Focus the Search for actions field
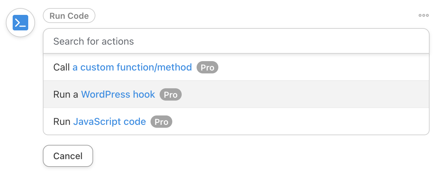This screenshot has height=174, width=438. pyautogui.click(x=236, y=41)
